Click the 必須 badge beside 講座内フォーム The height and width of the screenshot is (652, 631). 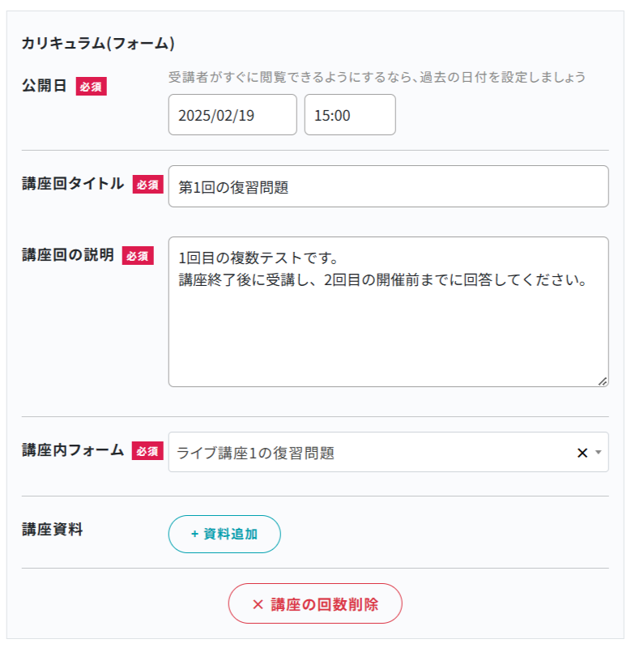click(147, 451)
